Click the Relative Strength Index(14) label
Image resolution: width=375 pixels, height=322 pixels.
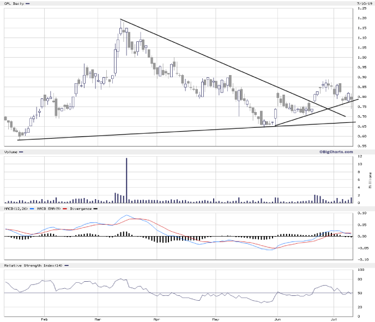tap(33, 265)
